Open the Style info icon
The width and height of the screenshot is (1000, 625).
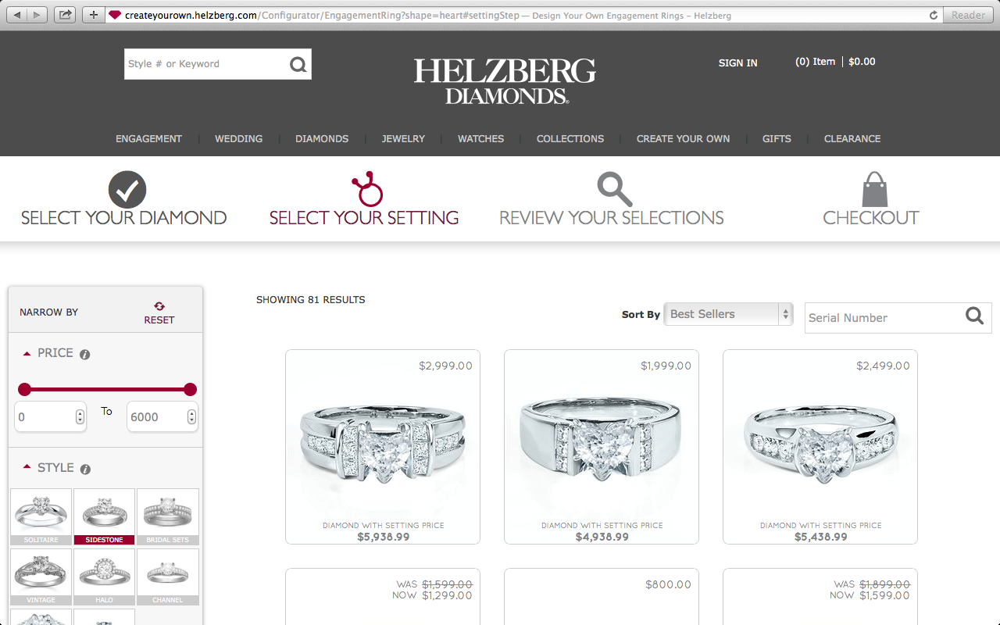coord(85,469)
